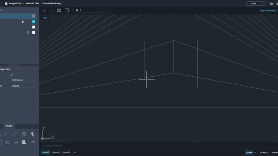This screenshot has width=278, height=156.
Task: Open the cyan layer color swatch
Action: (33, 22)
